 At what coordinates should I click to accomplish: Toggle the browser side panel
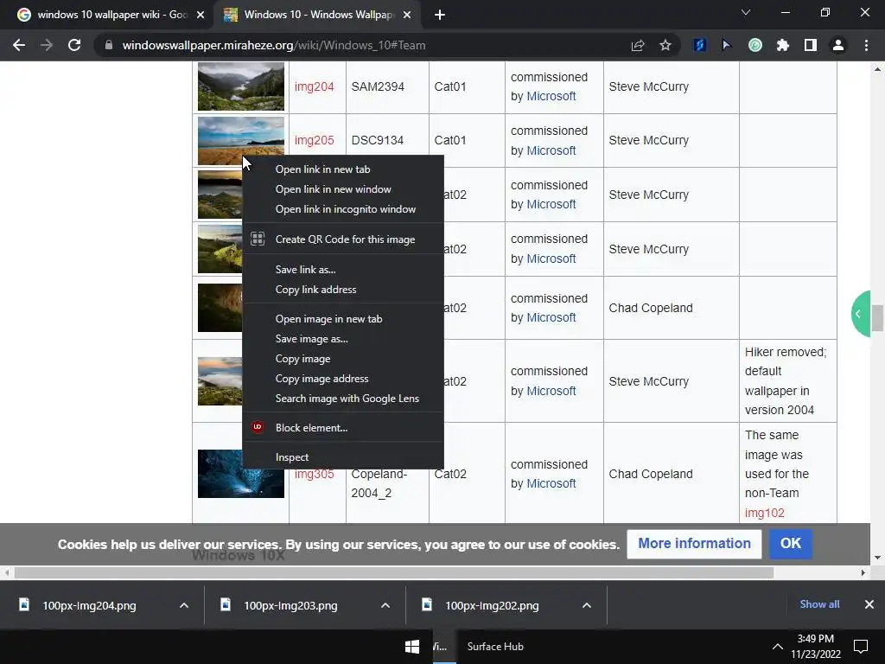(x=811, y=45)
